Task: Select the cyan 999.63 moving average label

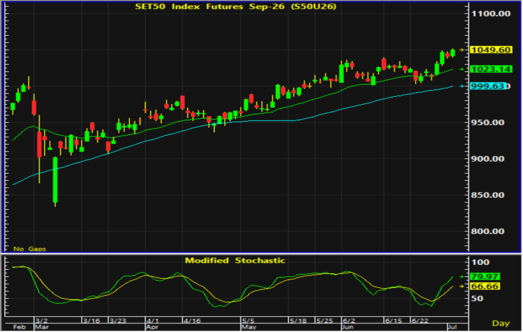Action: point(488,87)
